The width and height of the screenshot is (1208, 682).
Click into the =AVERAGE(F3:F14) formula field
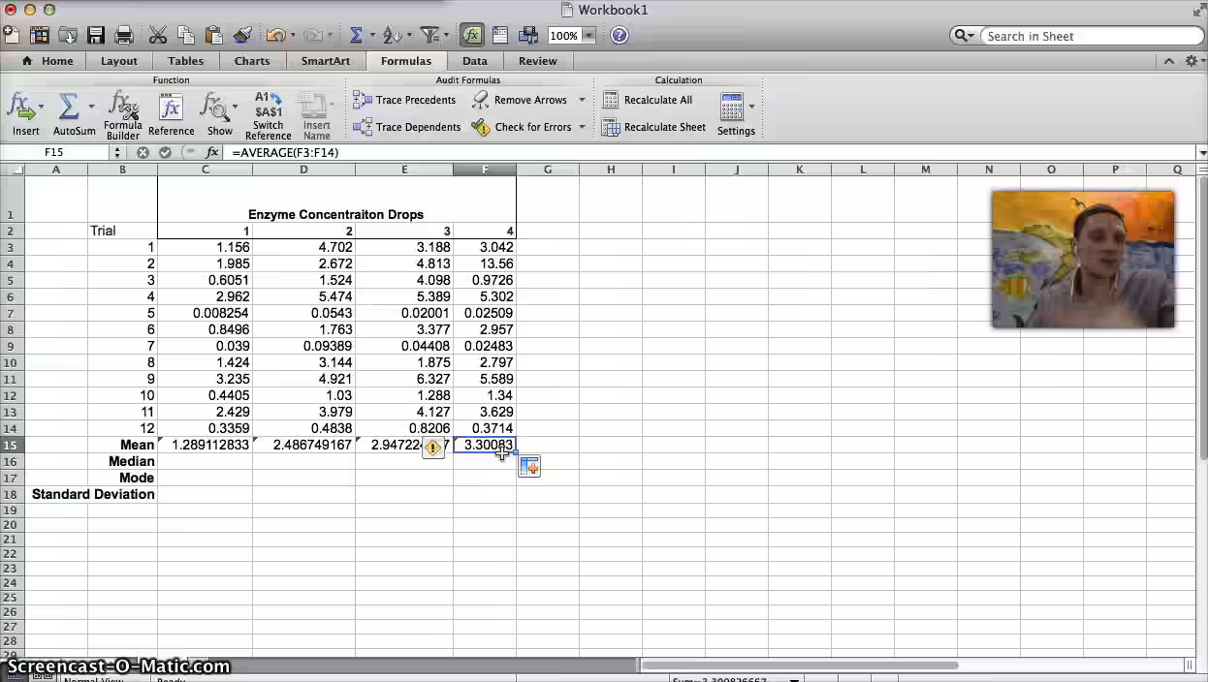709,153
